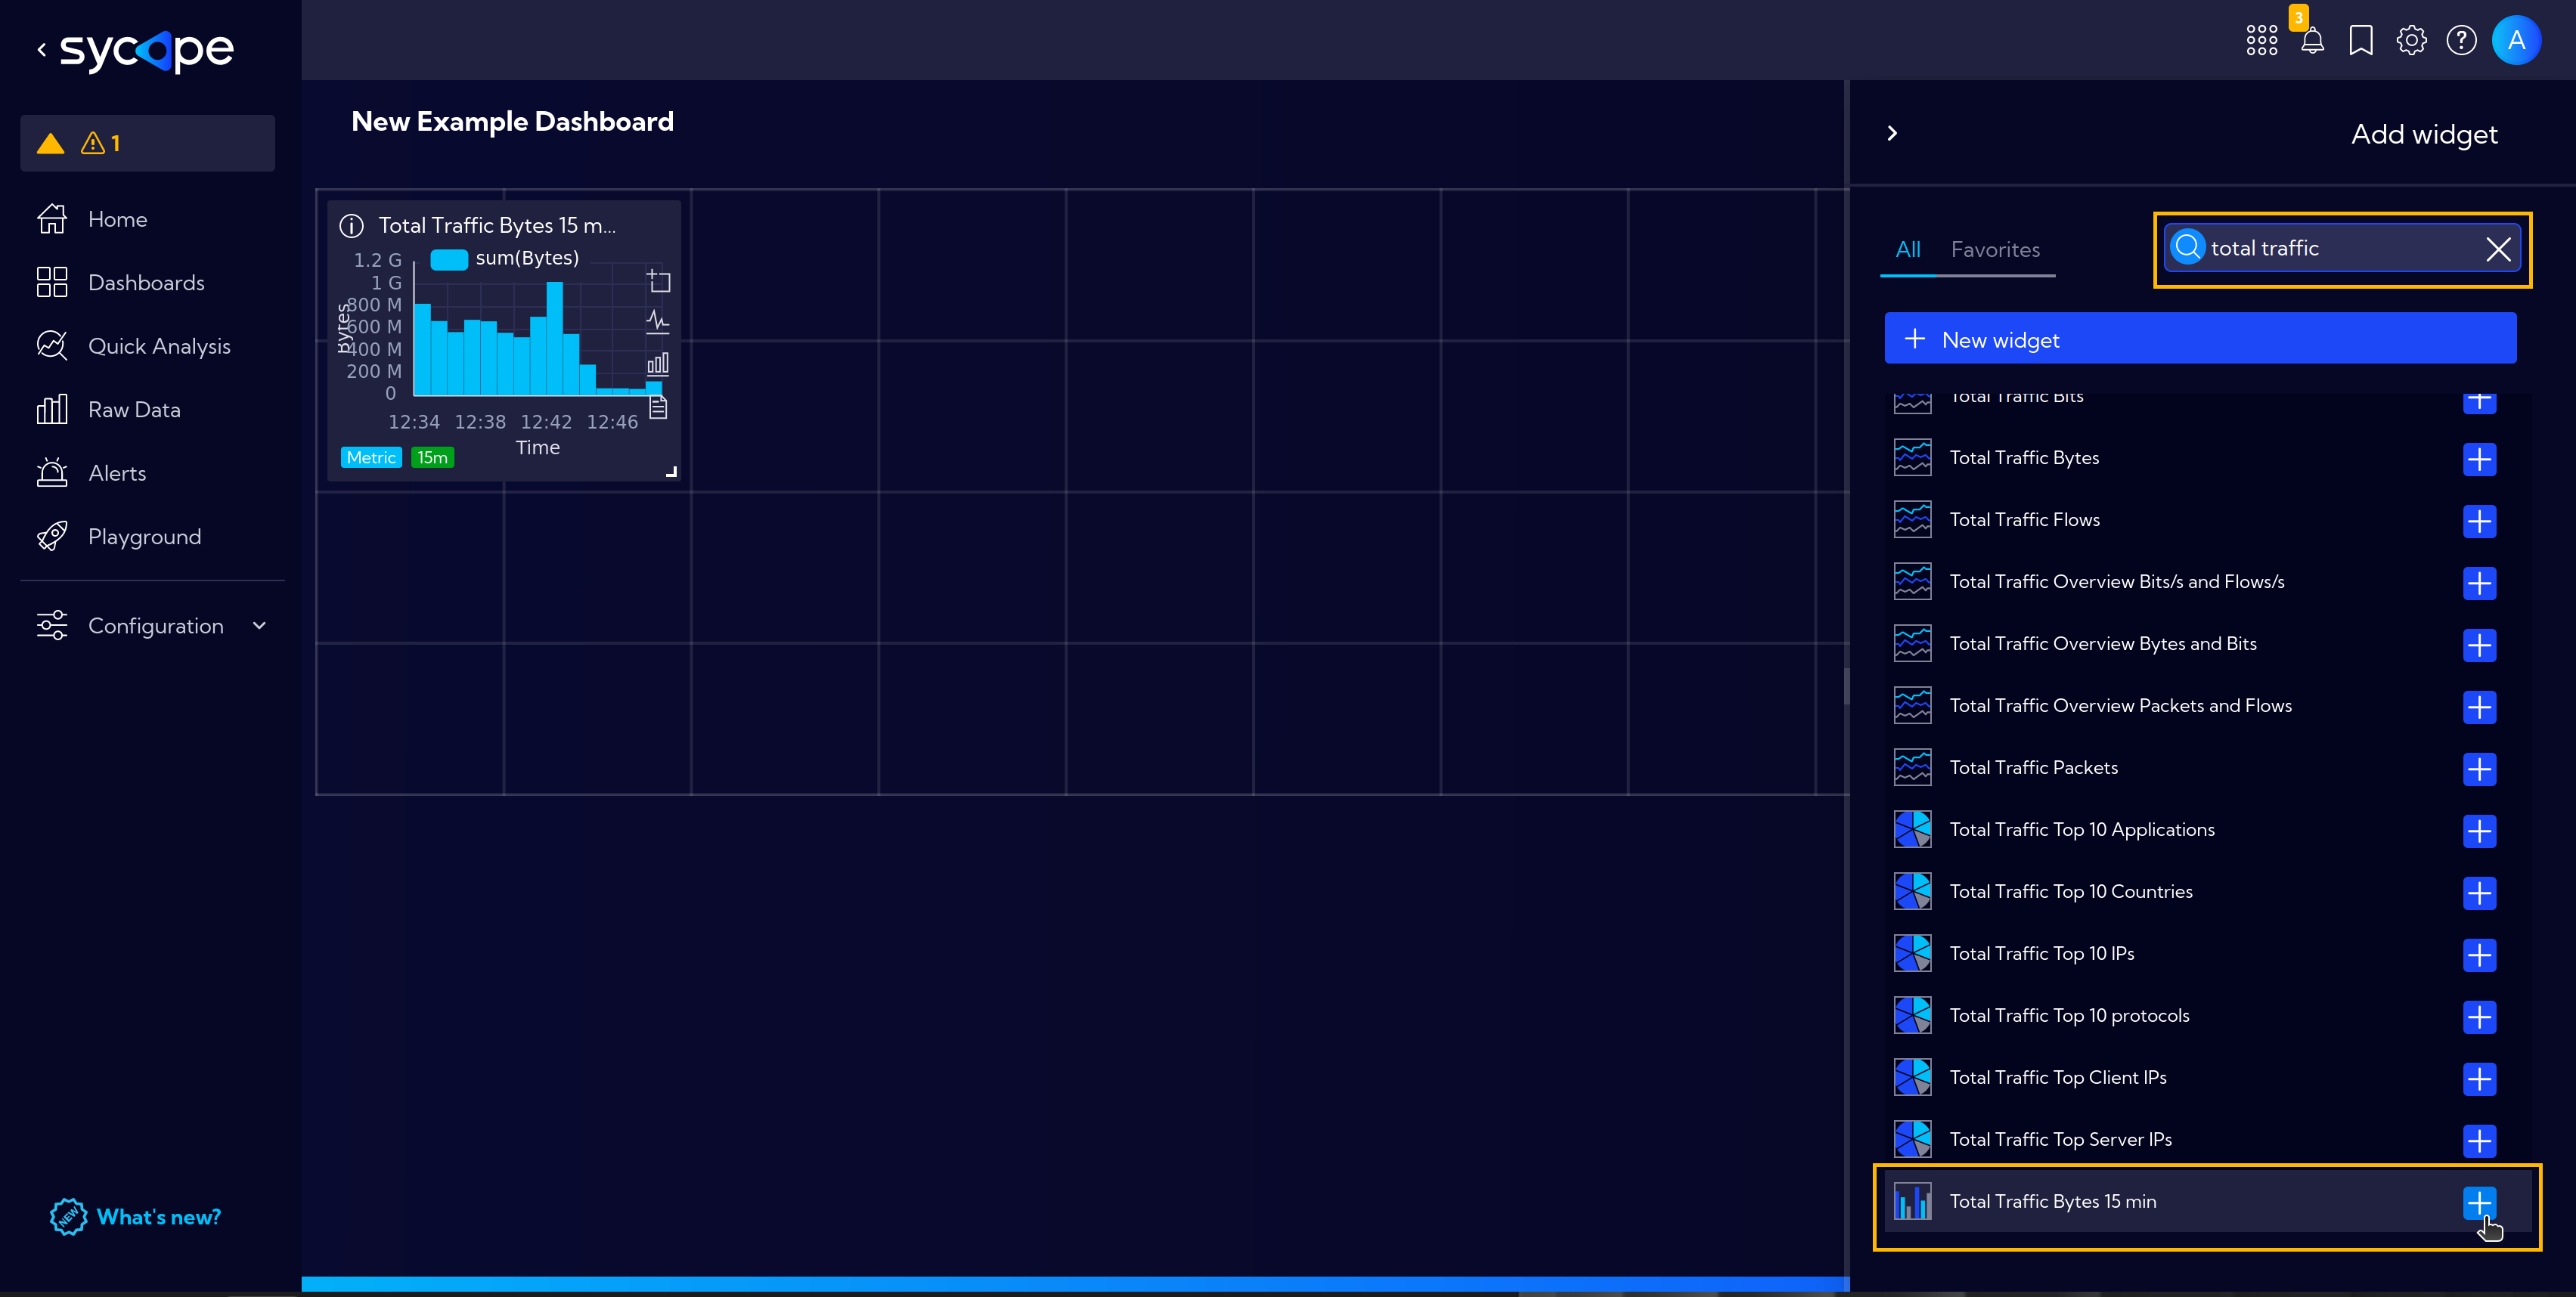The image size is (2576, 1297).
Task: Switch to Favorites tab
Action: 1995,250
